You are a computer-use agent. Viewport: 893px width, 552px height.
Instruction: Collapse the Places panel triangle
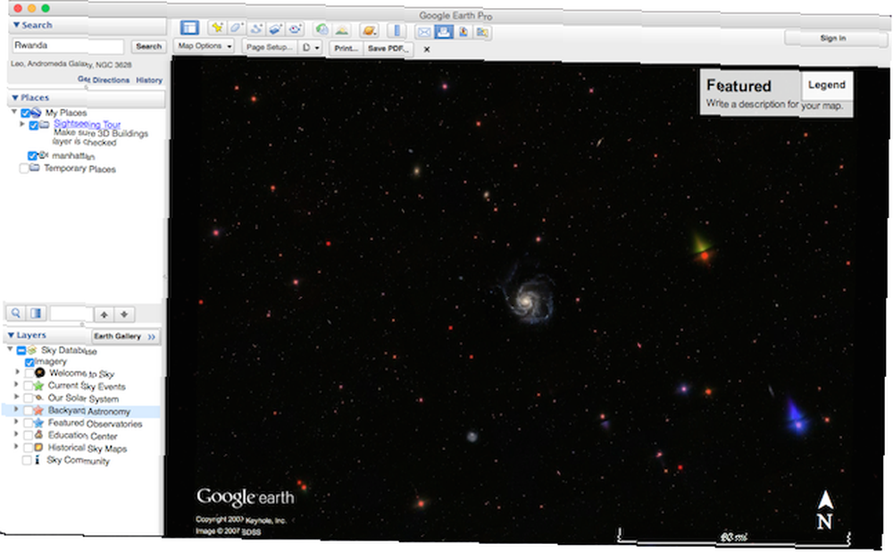point(15,97)
